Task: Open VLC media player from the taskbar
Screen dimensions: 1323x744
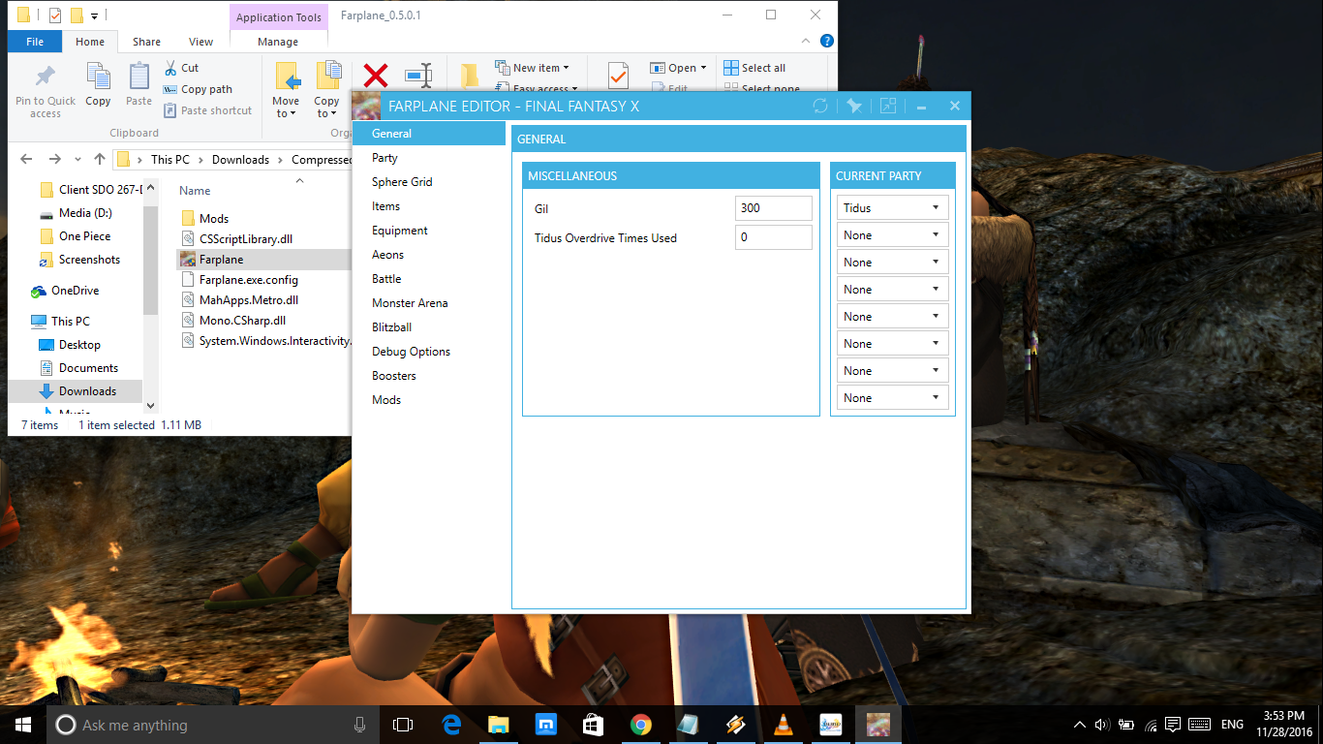Action: 783,725
